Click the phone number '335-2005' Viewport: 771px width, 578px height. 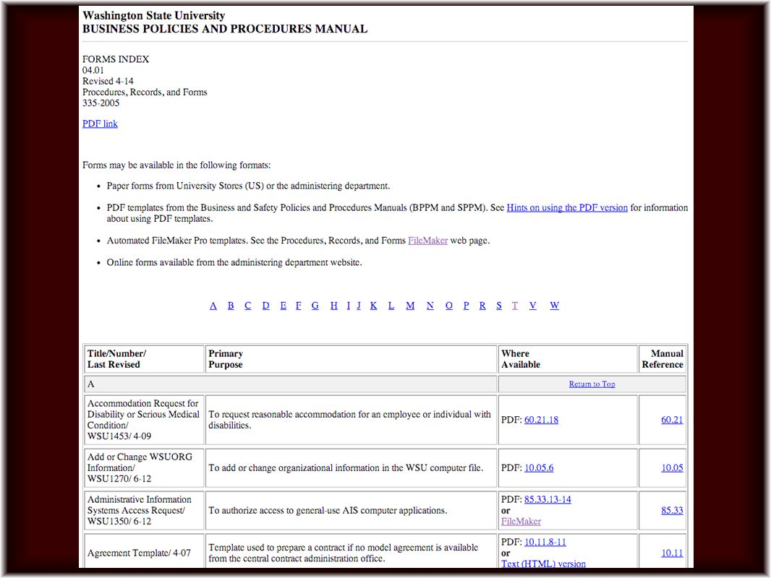tap(101, 103)
